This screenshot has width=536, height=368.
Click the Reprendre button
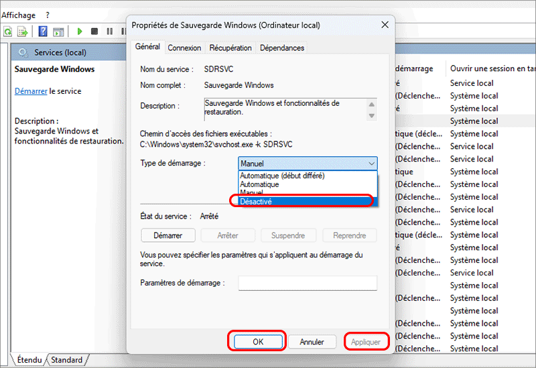pos(349,235)
